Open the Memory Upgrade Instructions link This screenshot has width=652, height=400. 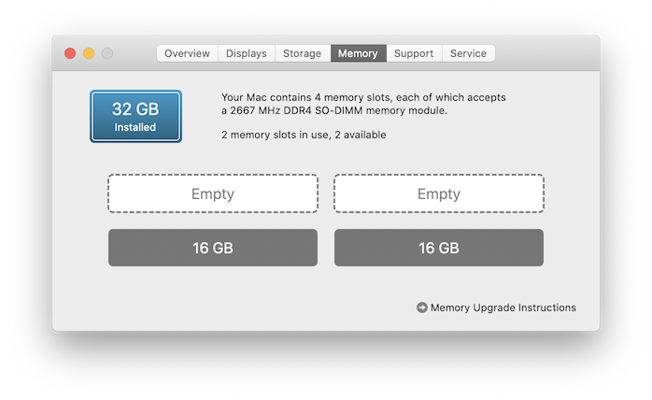click(503, 307)
